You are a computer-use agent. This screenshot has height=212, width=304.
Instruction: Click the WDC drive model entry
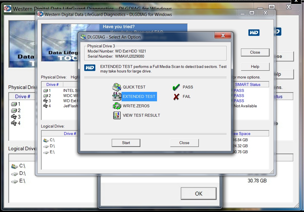pos(70,96)
